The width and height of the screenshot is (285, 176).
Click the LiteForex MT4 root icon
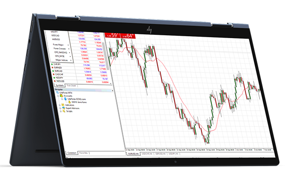[57, 92]
